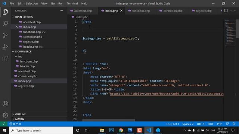Viewport: 239px width, 134px height.
Task: Open the Accounts menu icon
Action: [5, 103]
